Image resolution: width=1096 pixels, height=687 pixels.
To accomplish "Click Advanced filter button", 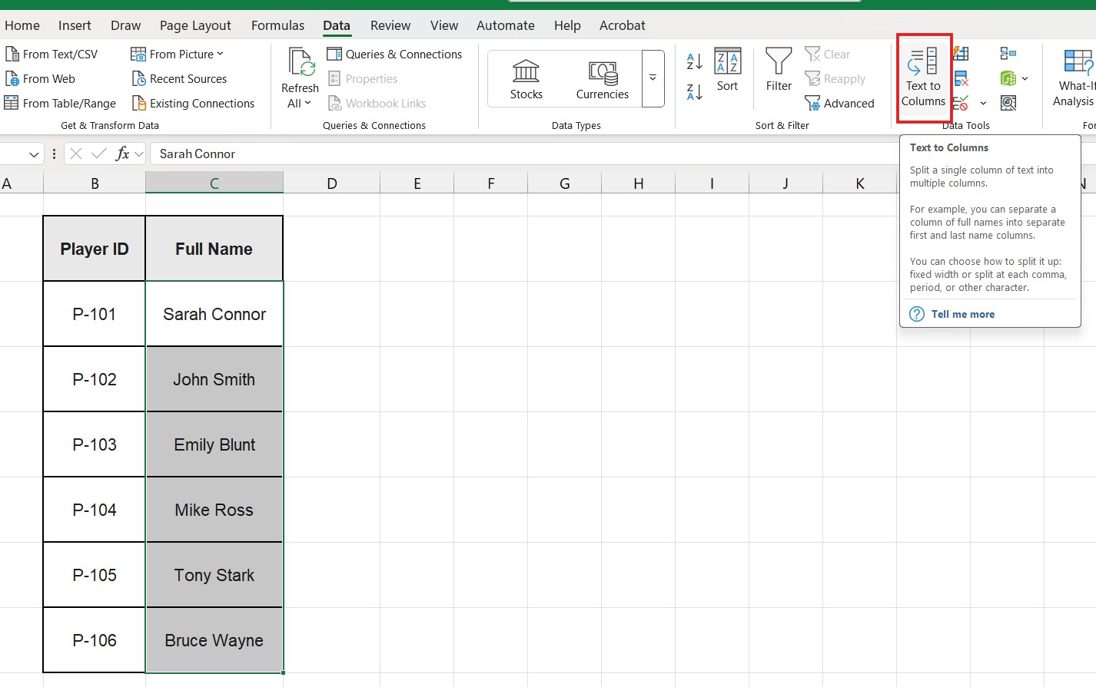I will tap(839, 104).
